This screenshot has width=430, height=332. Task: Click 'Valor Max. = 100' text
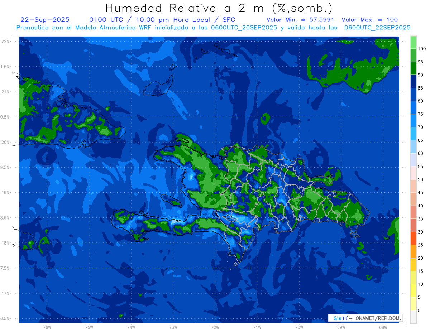[369, 20]
